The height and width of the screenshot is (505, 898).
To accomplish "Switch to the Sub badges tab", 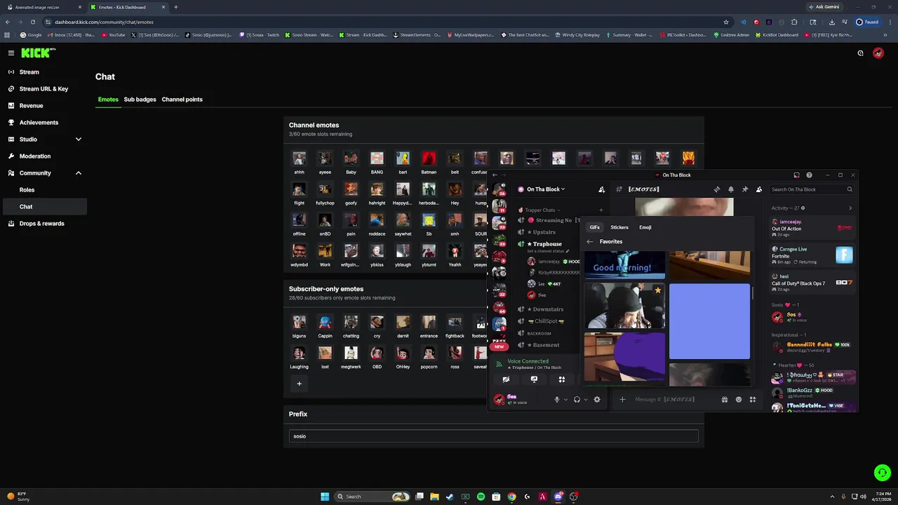I will click(x=140, y=100).
